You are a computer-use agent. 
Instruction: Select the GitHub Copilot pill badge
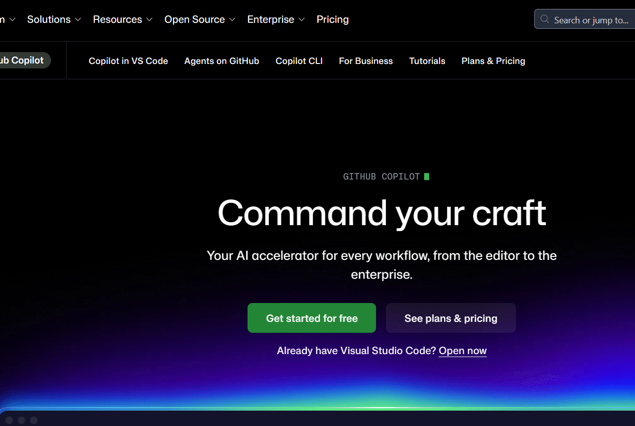[22, 60]
